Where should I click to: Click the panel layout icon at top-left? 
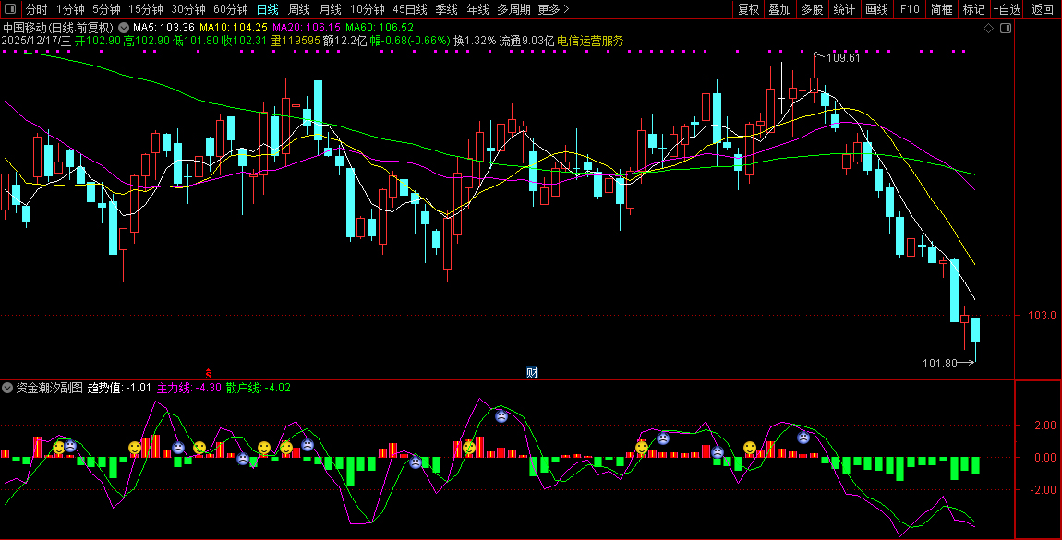(x=11, y=9)
